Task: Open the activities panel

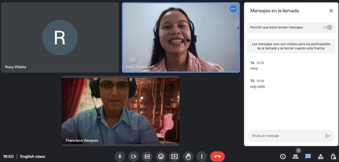Action: [321, 157]
